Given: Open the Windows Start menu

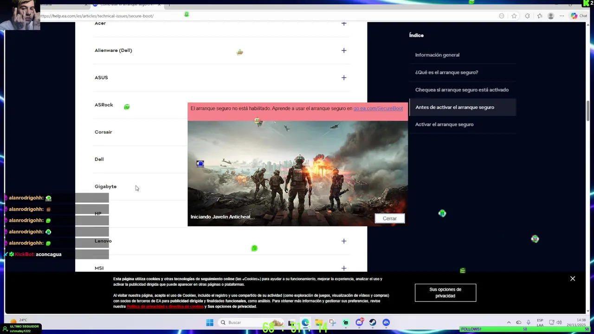Looking at the screenshot, I should pyautogui.click(x=209, y=322).
